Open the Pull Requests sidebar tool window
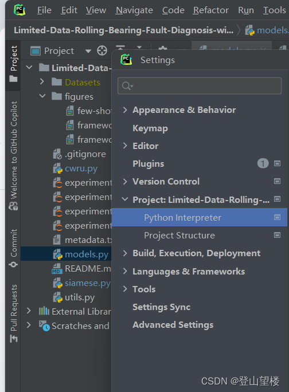 point(13,313)
